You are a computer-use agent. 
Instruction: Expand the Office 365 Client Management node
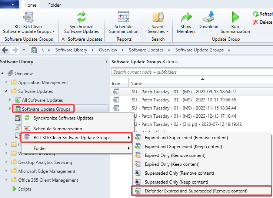(6, 180)
